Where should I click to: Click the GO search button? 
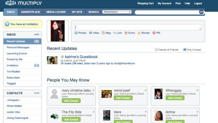coord(201,12)
